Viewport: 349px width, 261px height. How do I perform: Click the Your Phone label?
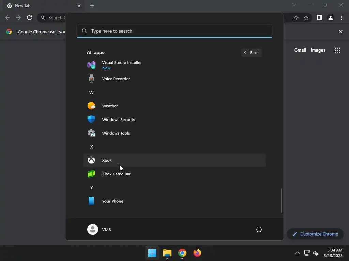tap(112, 201)
